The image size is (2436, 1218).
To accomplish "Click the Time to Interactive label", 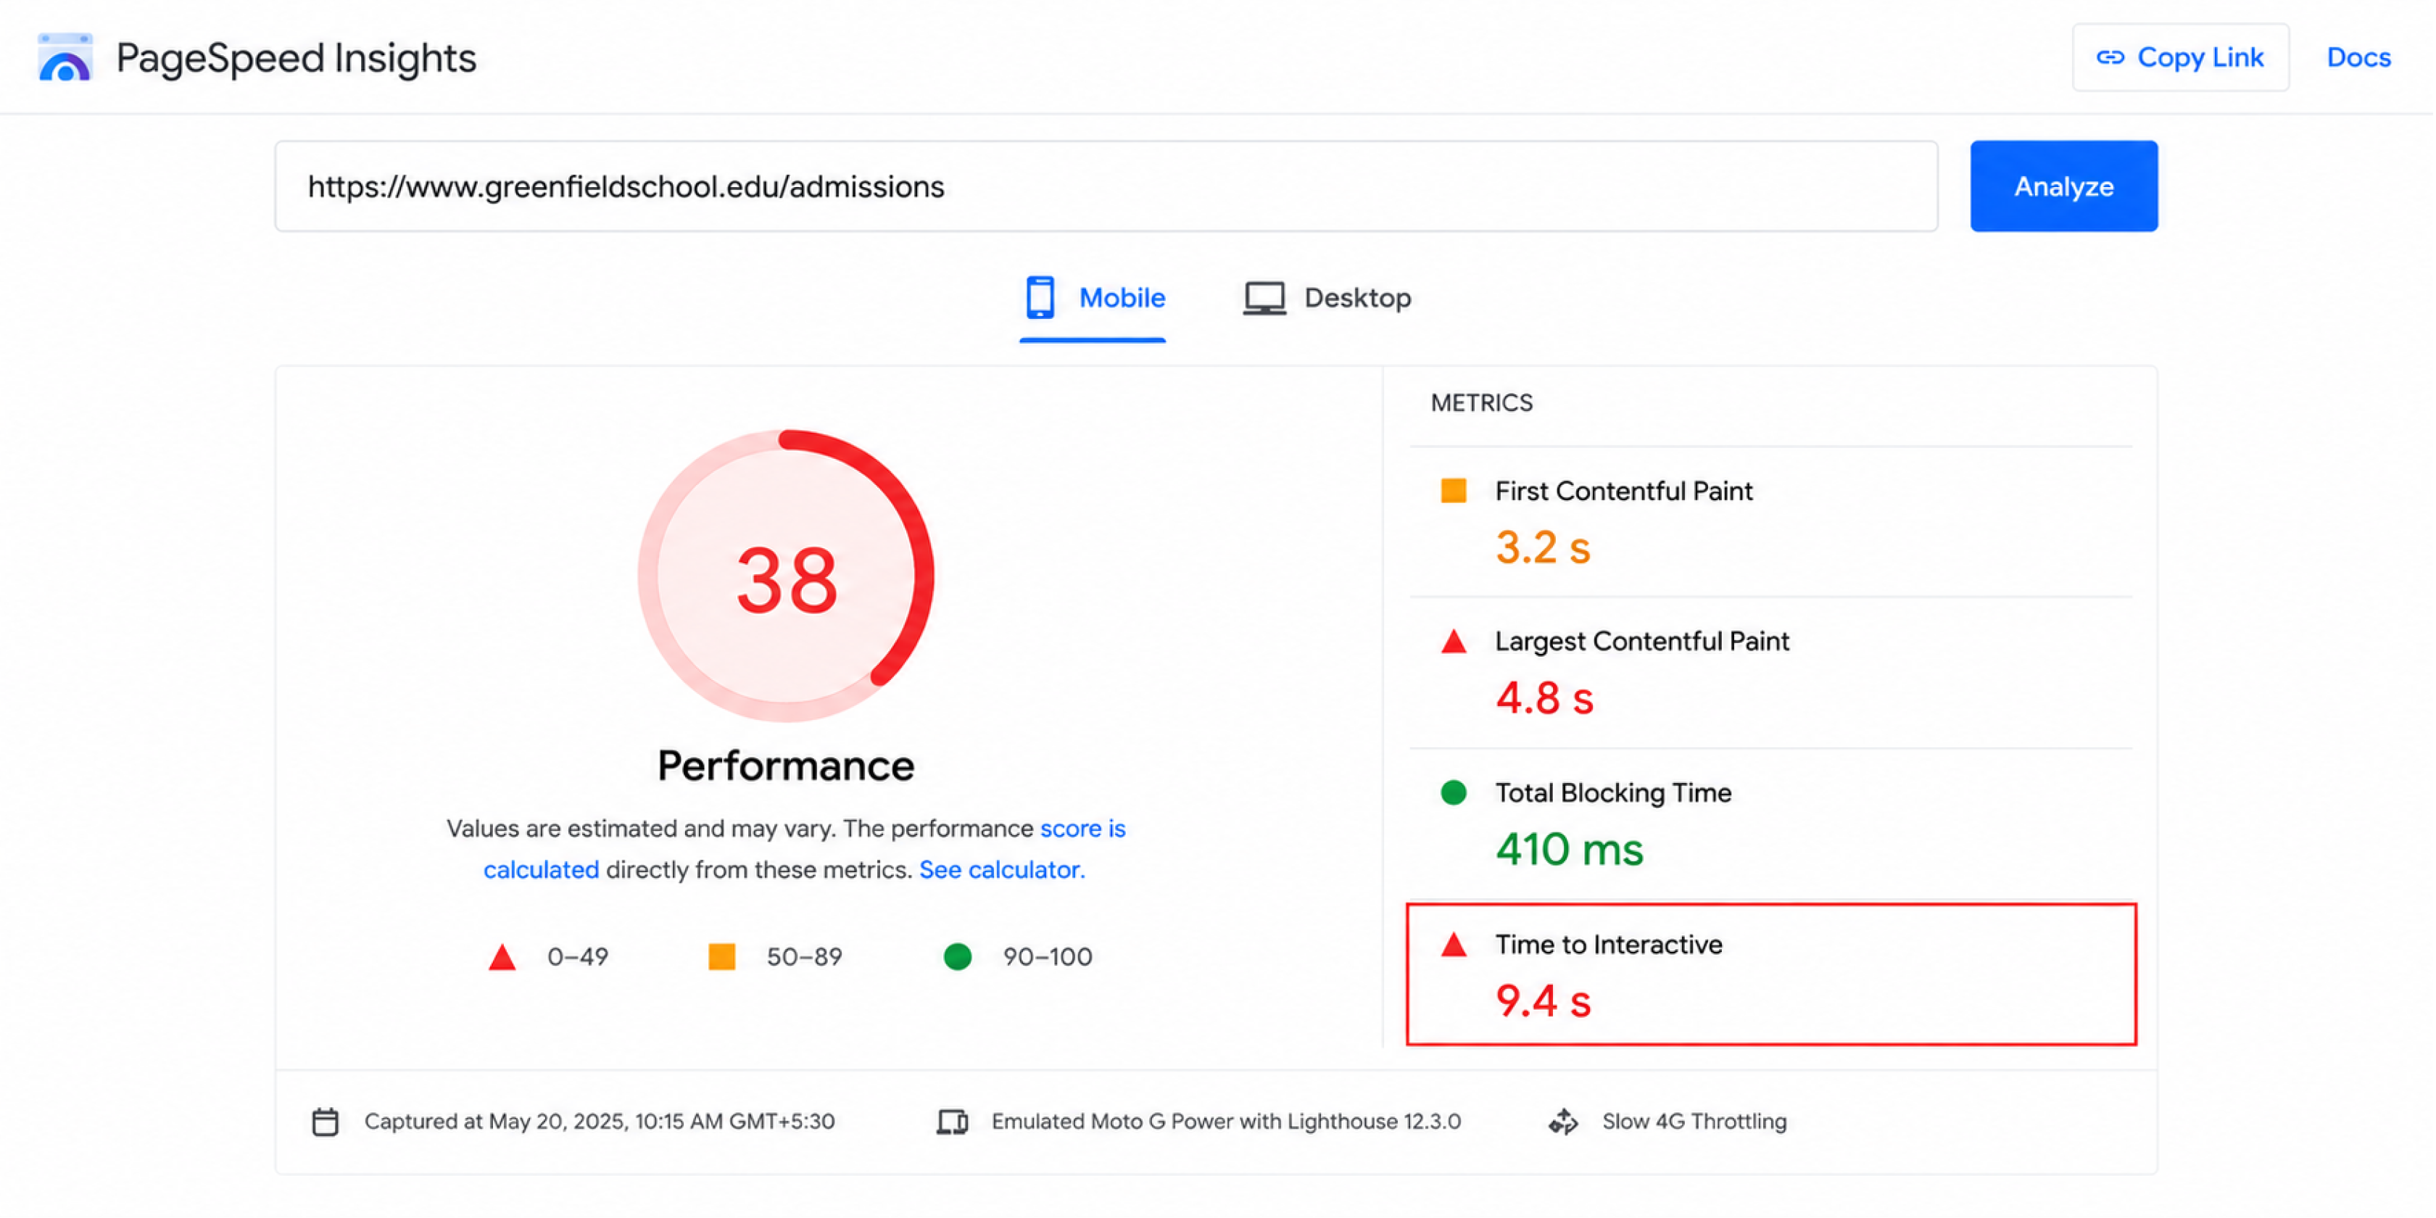I will coord(1609,945).
